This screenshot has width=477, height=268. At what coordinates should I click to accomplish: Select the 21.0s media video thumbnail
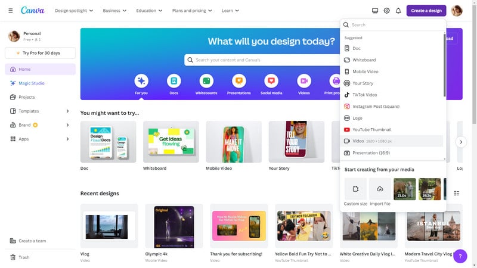click(x=405, y=189)
